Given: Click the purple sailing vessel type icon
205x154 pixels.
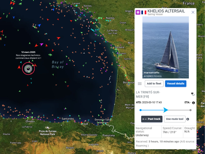Looking at the screenshot, I should click(x=138, y=12).
